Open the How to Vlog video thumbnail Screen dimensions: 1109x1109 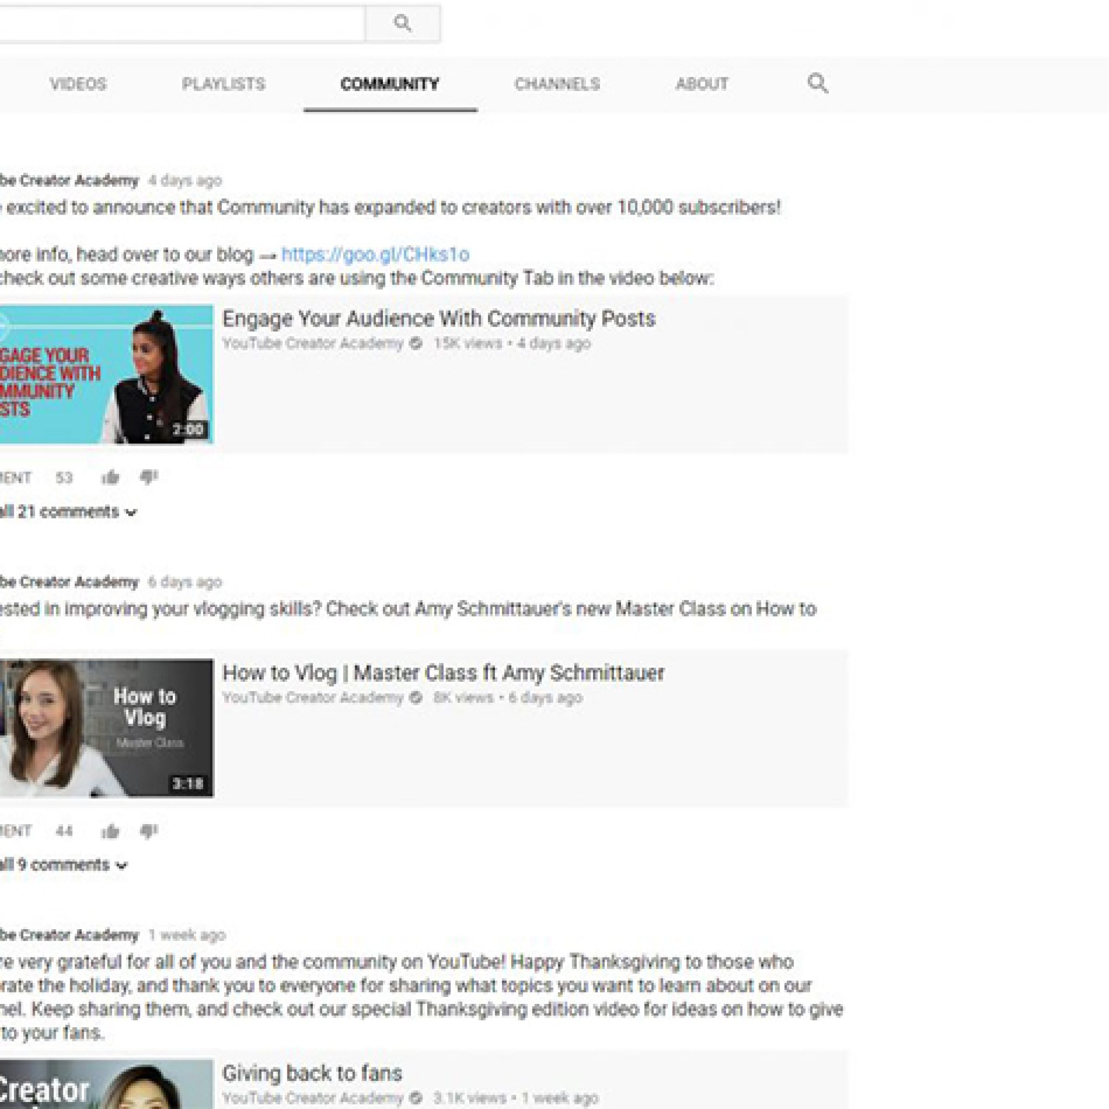tap(106, 728)
